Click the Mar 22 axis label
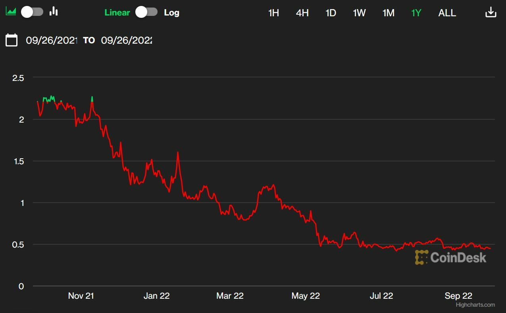The height and width of the screenshot is (313, 506). coord(230,296)
